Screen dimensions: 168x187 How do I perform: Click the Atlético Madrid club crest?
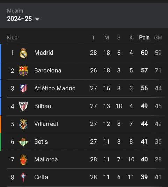tap(23, 89)
